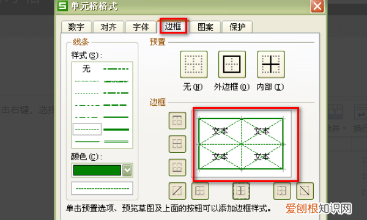Switch to the 数字 tab
367x220 pixels.
coord(76,27)
